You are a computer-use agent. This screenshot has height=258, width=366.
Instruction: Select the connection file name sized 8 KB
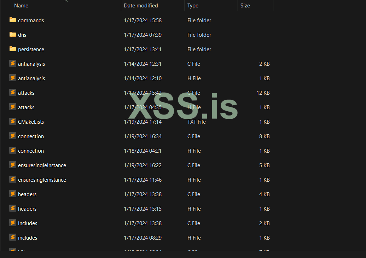(x=31, y=136)
